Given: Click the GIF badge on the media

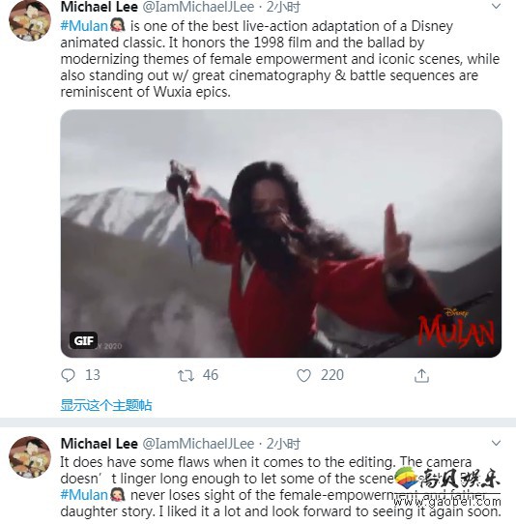Looking at the screenshot, I should pos(83,340).
